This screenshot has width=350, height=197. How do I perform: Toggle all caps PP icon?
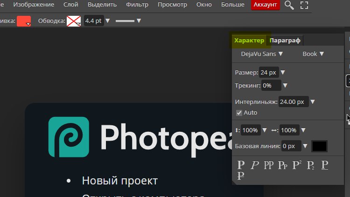pyautogui.click(x=268, y=165)
